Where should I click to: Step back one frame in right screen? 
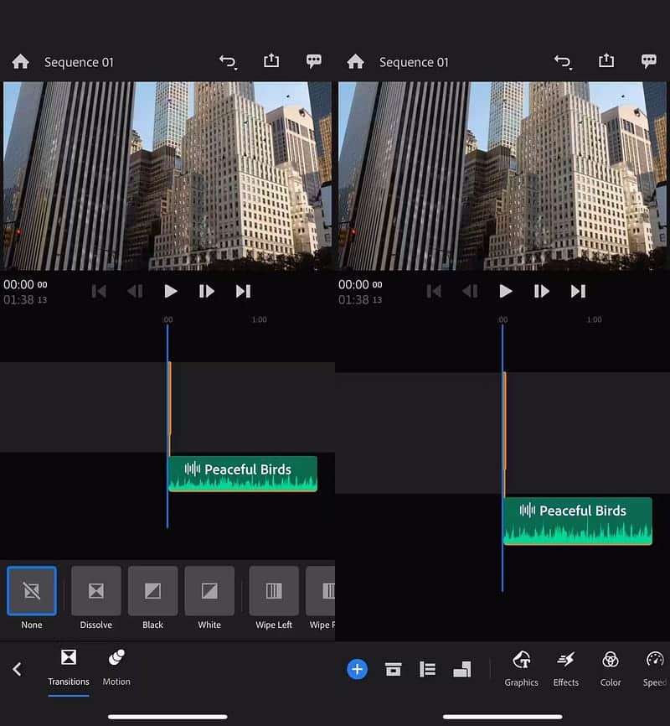[x=470, y=291]
